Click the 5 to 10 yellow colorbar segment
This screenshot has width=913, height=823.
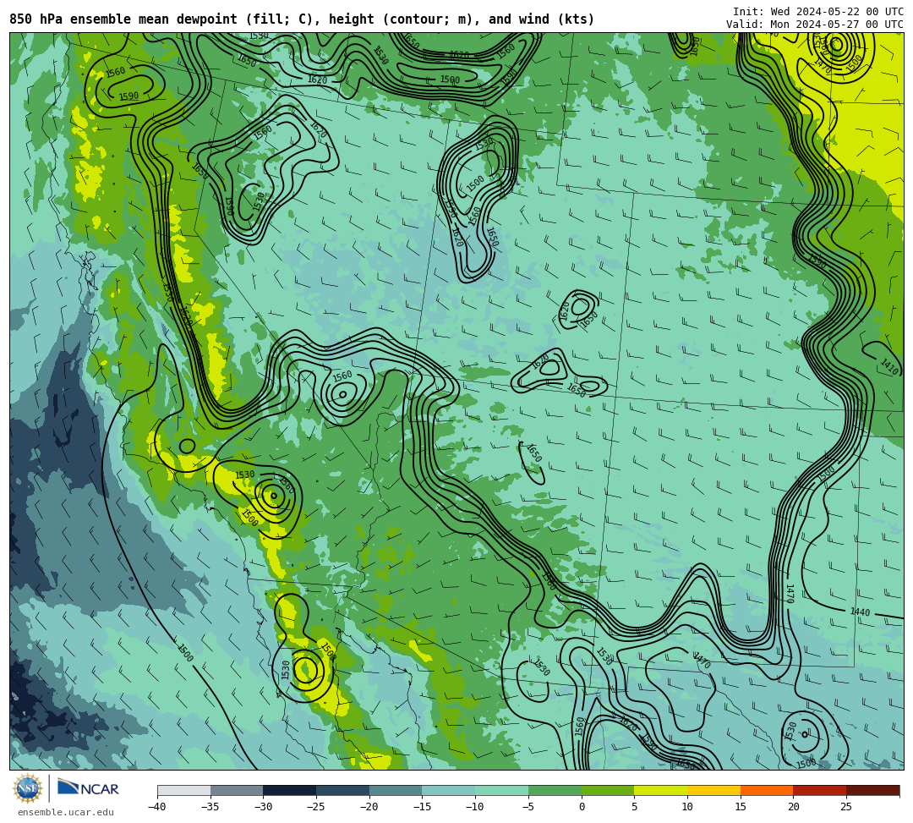point(660,790)
